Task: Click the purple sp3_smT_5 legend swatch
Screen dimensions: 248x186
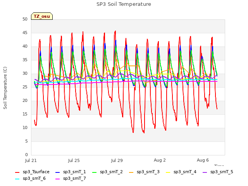Action: click(205, 172)
